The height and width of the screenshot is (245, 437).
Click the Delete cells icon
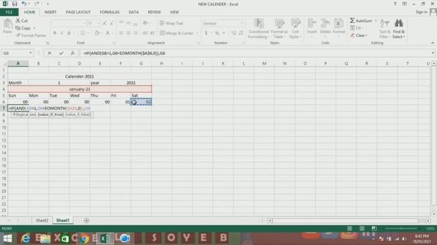click(x=325, y=24)
